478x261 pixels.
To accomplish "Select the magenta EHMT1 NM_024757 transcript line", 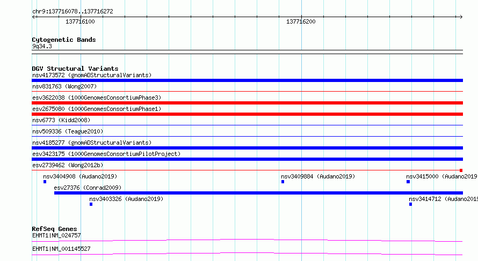I will [247, 240].
